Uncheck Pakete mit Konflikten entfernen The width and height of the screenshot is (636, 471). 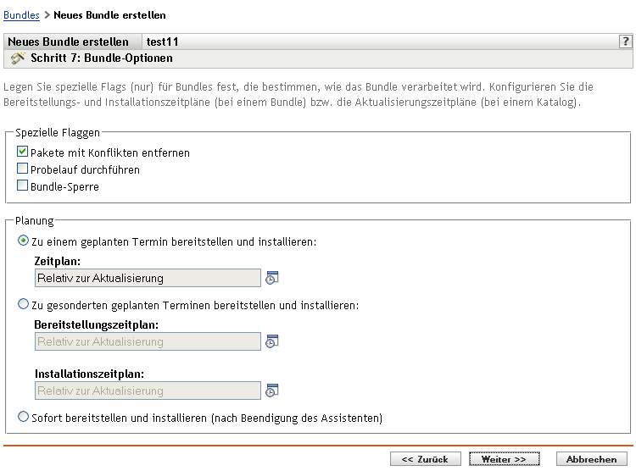tap(23, 152)
